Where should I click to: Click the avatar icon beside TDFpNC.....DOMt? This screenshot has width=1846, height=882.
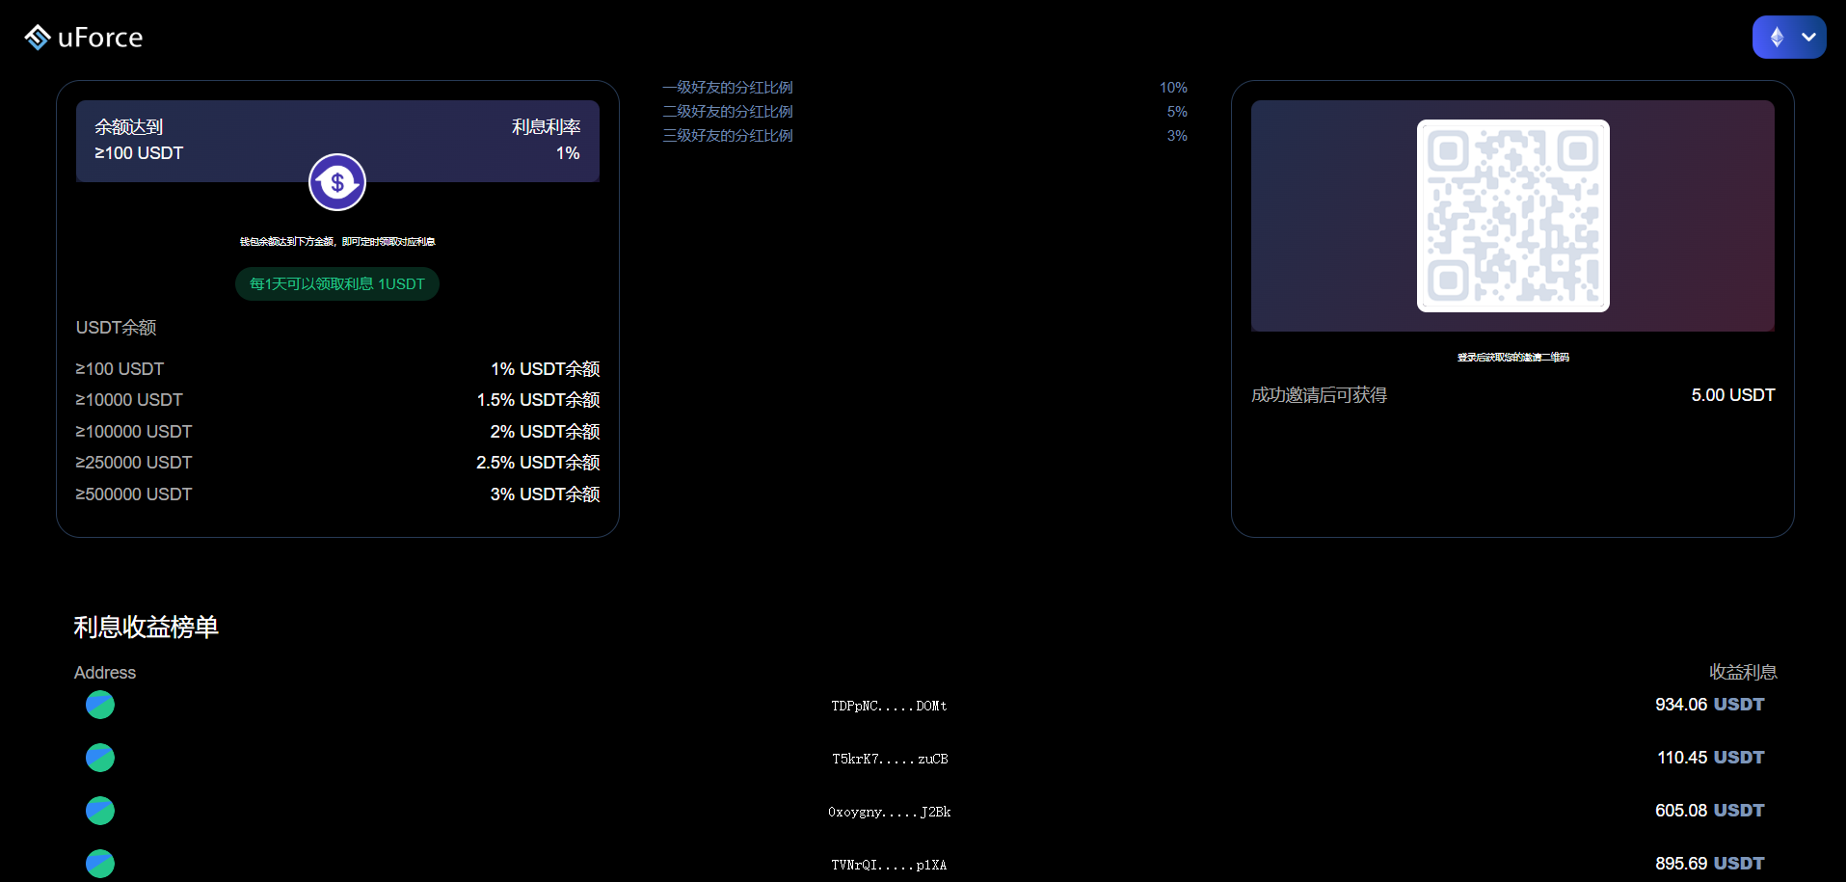tap(100, 706)
